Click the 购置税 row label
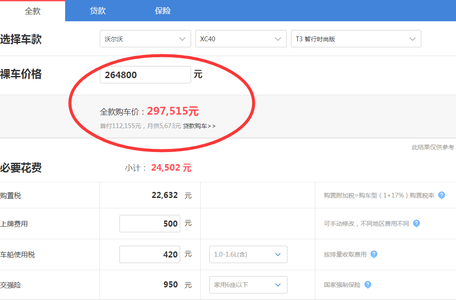 pyautogui.click(x=10, y=196)
